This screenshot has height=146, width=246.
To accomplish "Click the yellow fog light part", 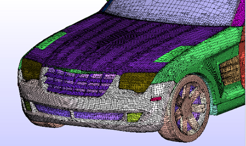I will click(134, 117).
